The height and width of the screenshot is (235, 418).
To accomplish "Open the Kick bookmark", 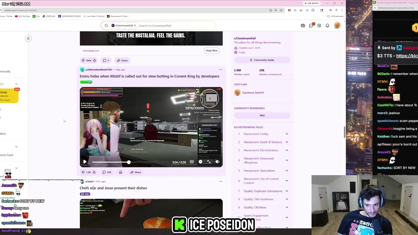I will [36, 16].
